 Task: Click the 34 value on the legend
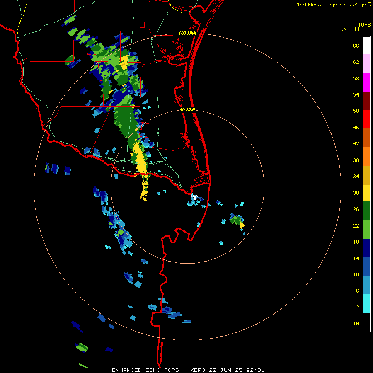(356, 177)
